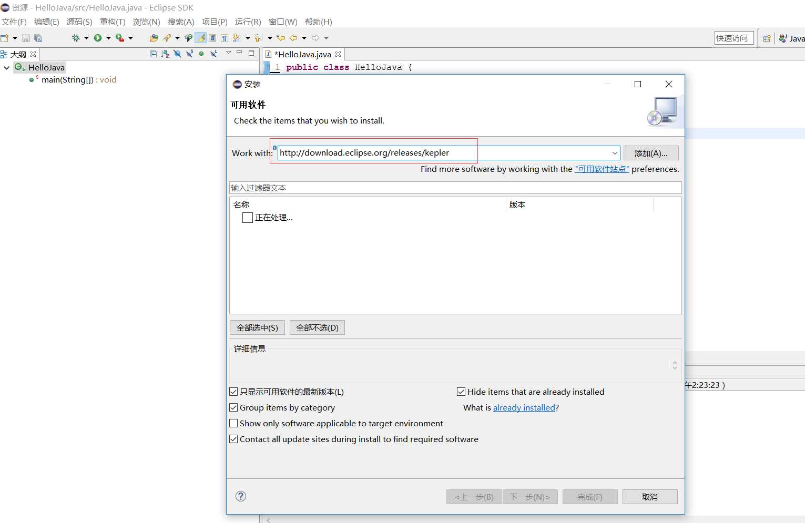This screenshot has width=805, height=523.
Task: Click the Forward navigation arrow icon
Action: [x=315, y=38]
